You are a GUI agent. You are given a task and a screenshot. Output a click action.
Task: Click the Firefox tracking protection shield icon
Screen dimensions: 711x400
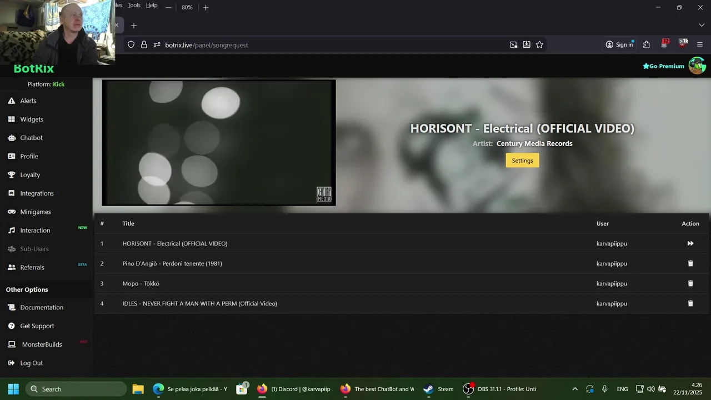[131, 44]
